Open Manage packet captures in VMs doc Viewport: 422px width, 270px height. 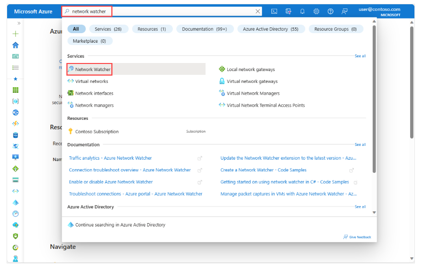(x=288, y=194)
